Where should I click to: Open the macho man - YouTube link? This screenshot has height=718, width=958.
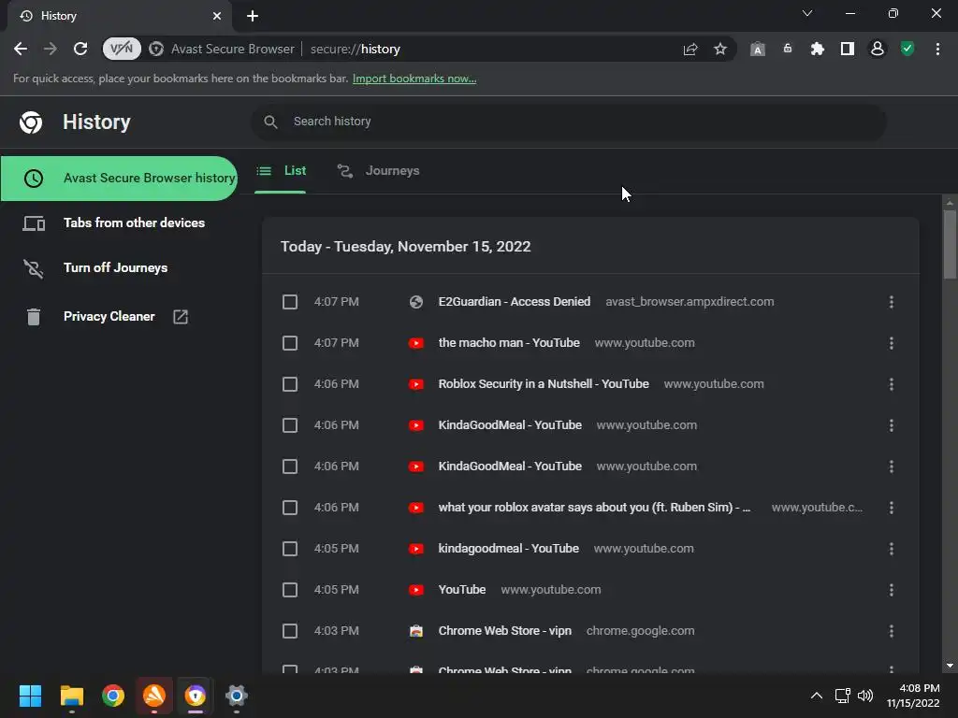pyautogui.click(x=509, y=343)
